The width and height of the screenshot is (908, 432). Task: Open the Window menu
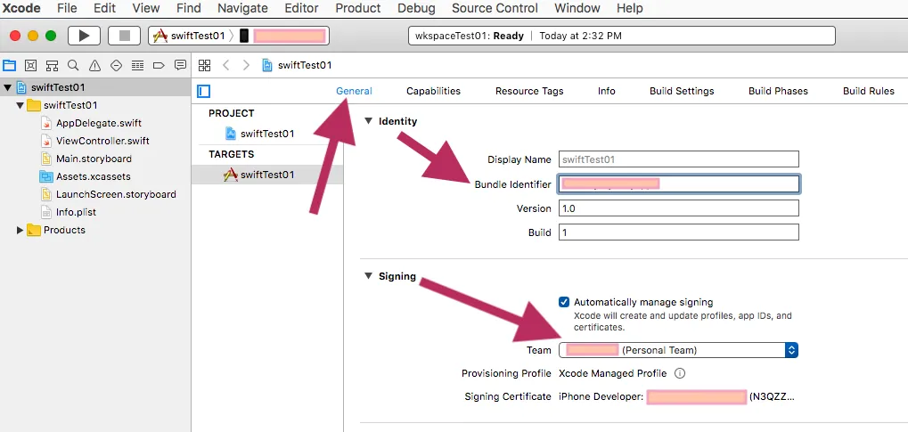577,8
